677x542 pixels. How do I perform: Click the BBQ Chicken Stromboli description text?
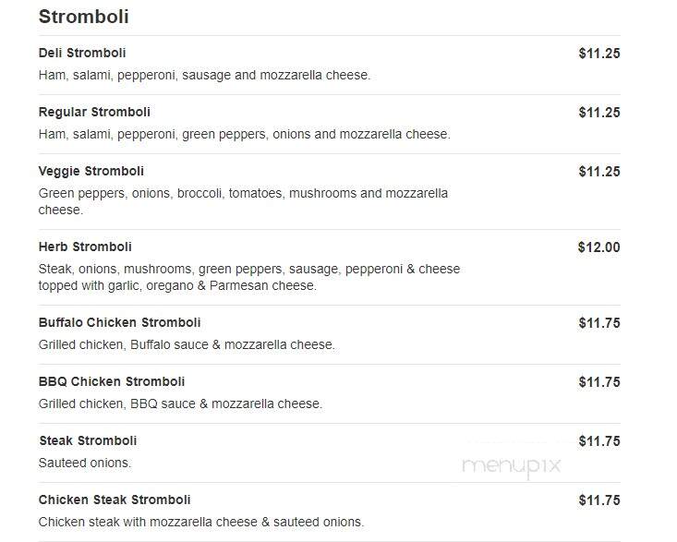coord(180,403)
